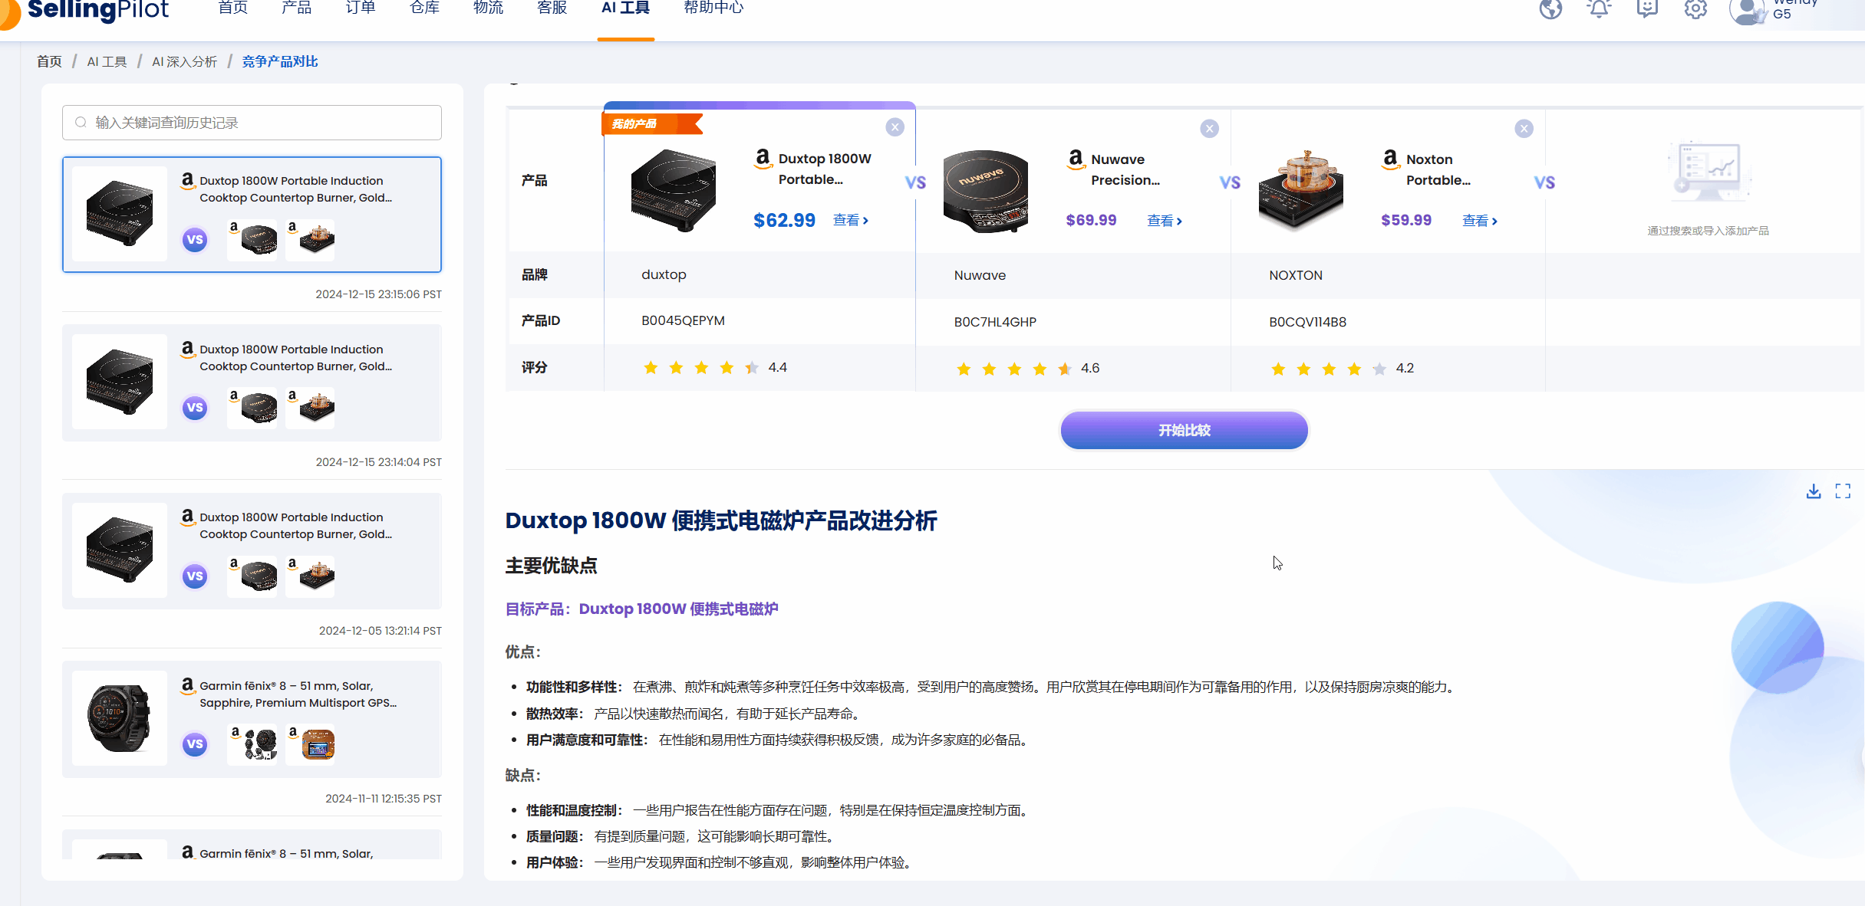Open the 帮助中心 top menu
The image size is (1865, 906).
714,8
